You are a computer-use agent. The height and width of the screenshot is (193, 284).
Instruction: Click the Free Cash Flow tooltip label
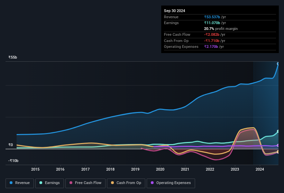click(x=177, y=34)
